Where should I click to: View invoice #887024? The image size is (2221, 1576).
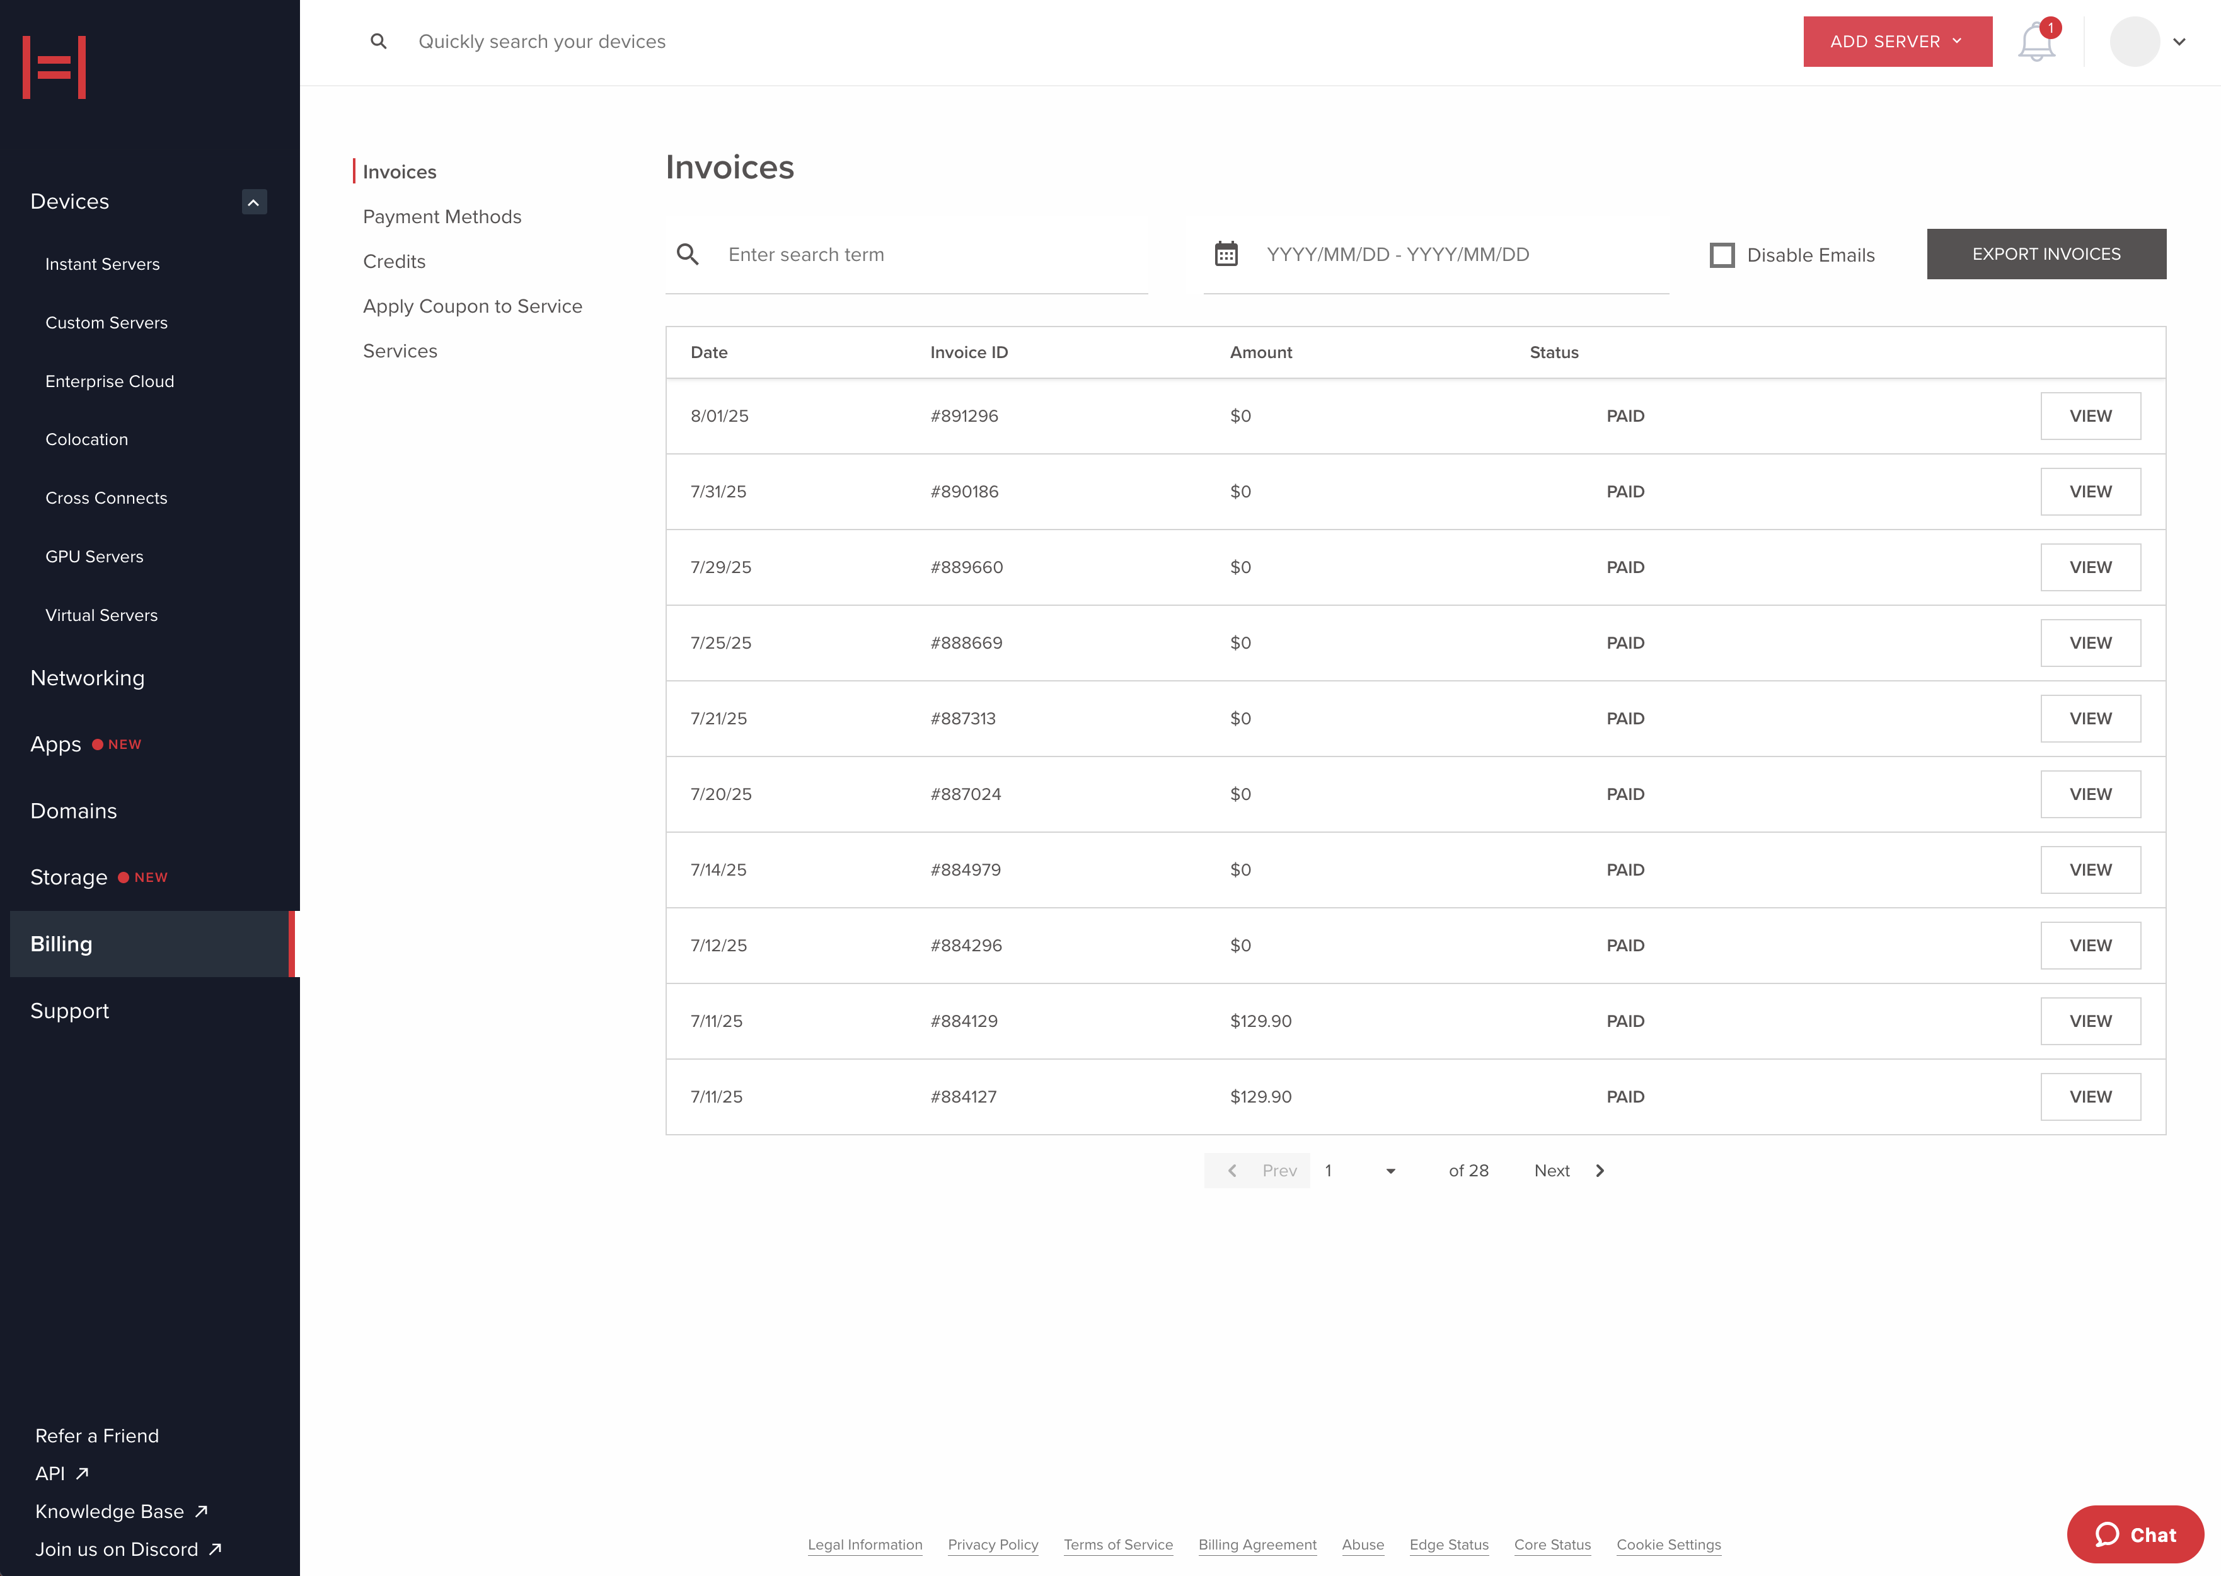click(2090, 795)
